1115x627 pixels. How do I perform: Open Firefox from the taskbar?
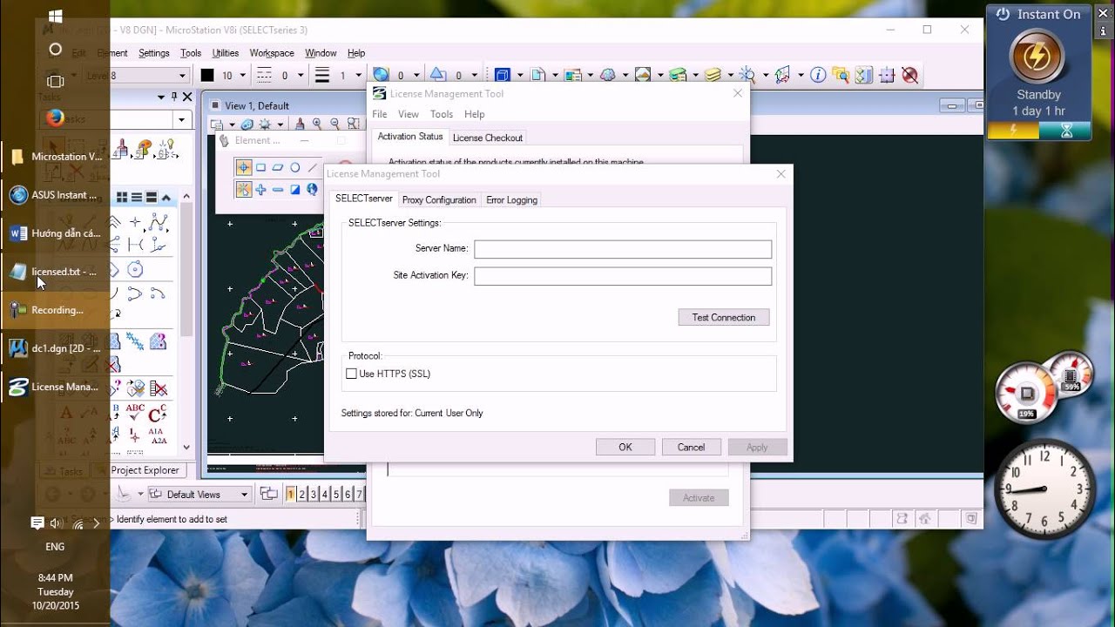55,117
